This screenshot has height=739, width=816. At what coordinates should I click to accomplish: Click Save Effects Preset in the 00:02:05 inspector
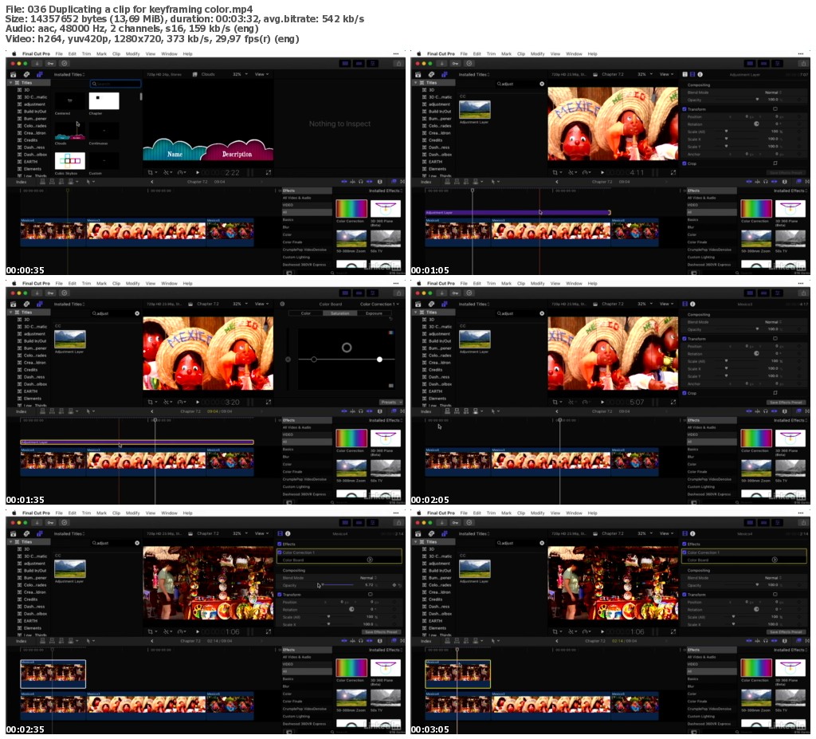point(786,403)
